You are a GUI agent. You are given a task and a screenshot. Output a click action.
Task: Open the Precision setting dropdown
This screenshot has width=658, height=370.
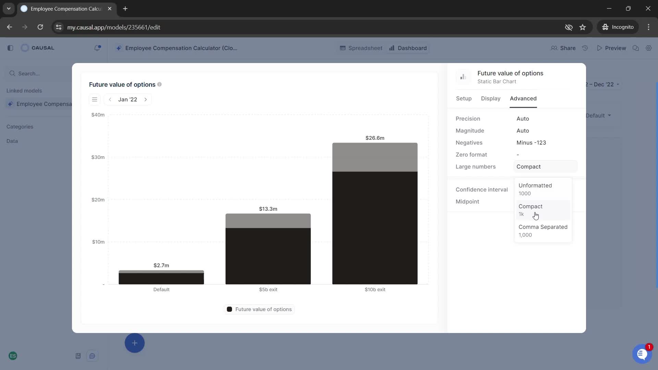pos(524,118)
